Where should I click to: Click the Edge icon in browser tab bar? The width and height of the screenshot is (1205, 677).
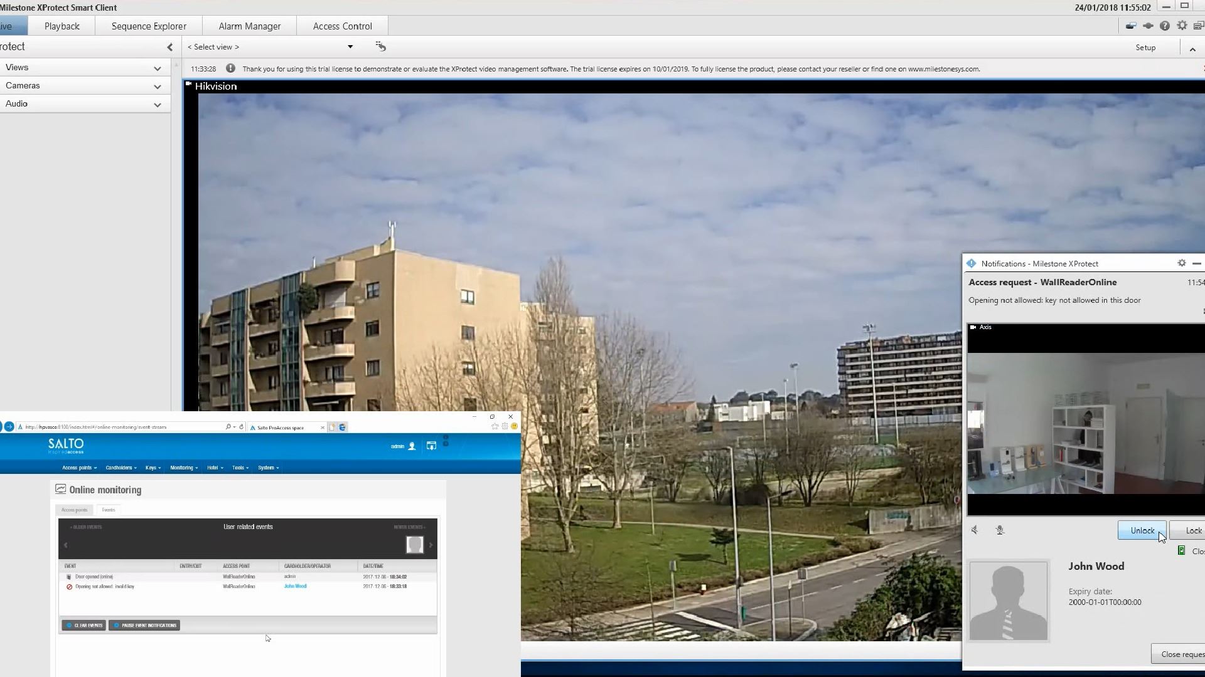(x=343, y=427)
